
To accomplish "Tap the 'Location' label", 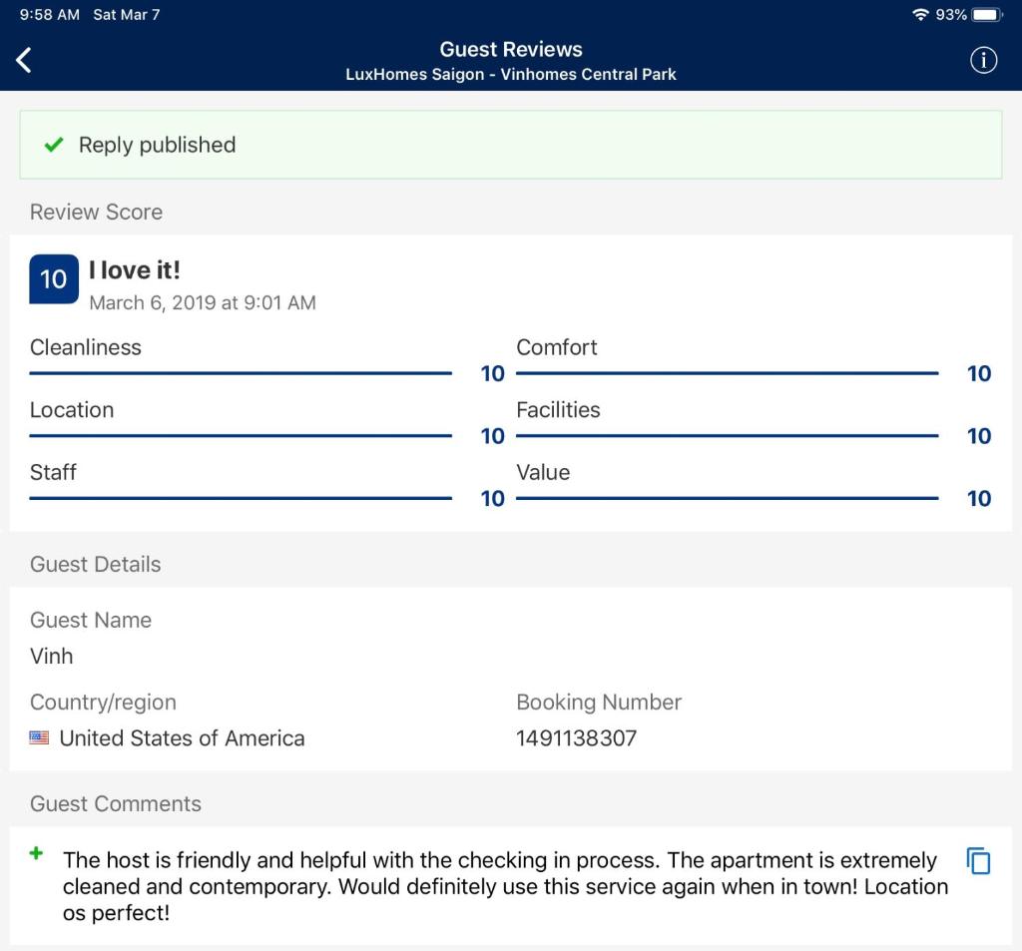I will (x=72, y=409).
